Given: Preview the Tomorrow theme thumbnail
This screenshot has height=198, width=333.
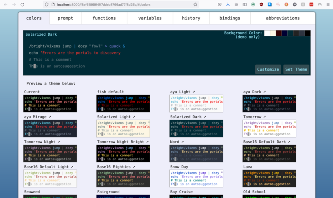Looking at the screenshot, I should point(269,129).
